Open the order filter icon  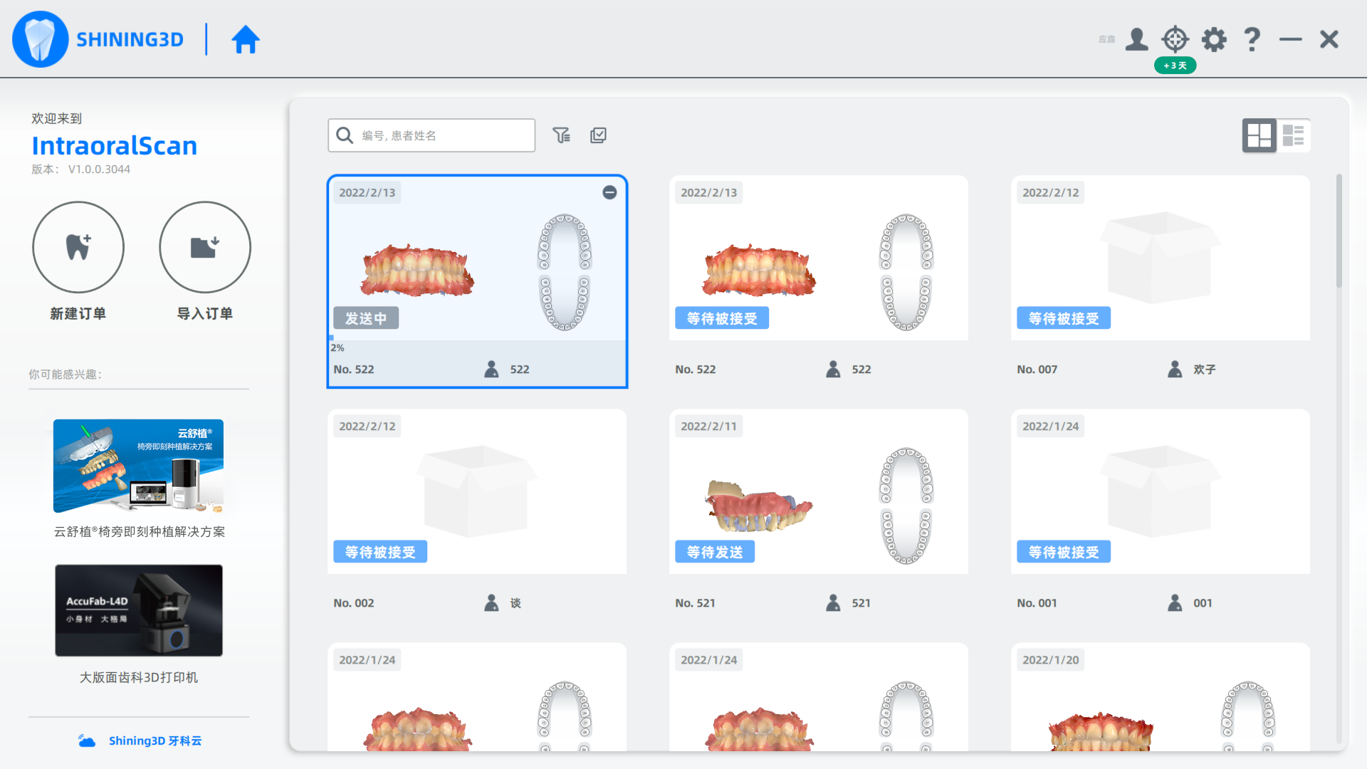point(561,135)
